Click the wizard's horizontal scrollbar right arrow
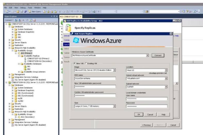This screenshot has width=203, height=135. (x=177, y=83)
